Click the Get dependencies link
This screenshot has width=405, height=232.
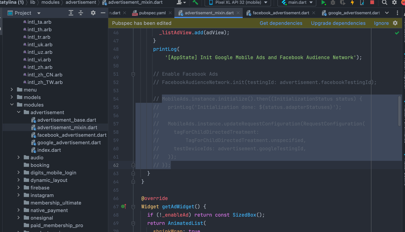pyautogui.click(x=281, y=23)
